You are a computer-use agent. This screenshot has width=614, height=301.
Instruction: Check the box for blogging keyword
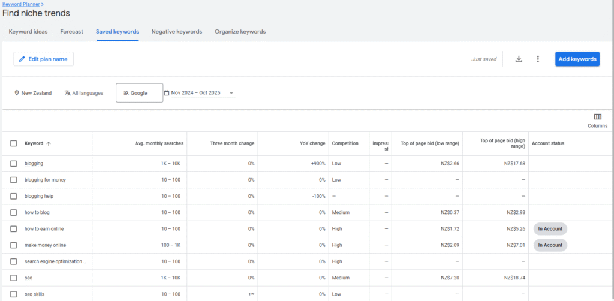(x=14, y=164)
